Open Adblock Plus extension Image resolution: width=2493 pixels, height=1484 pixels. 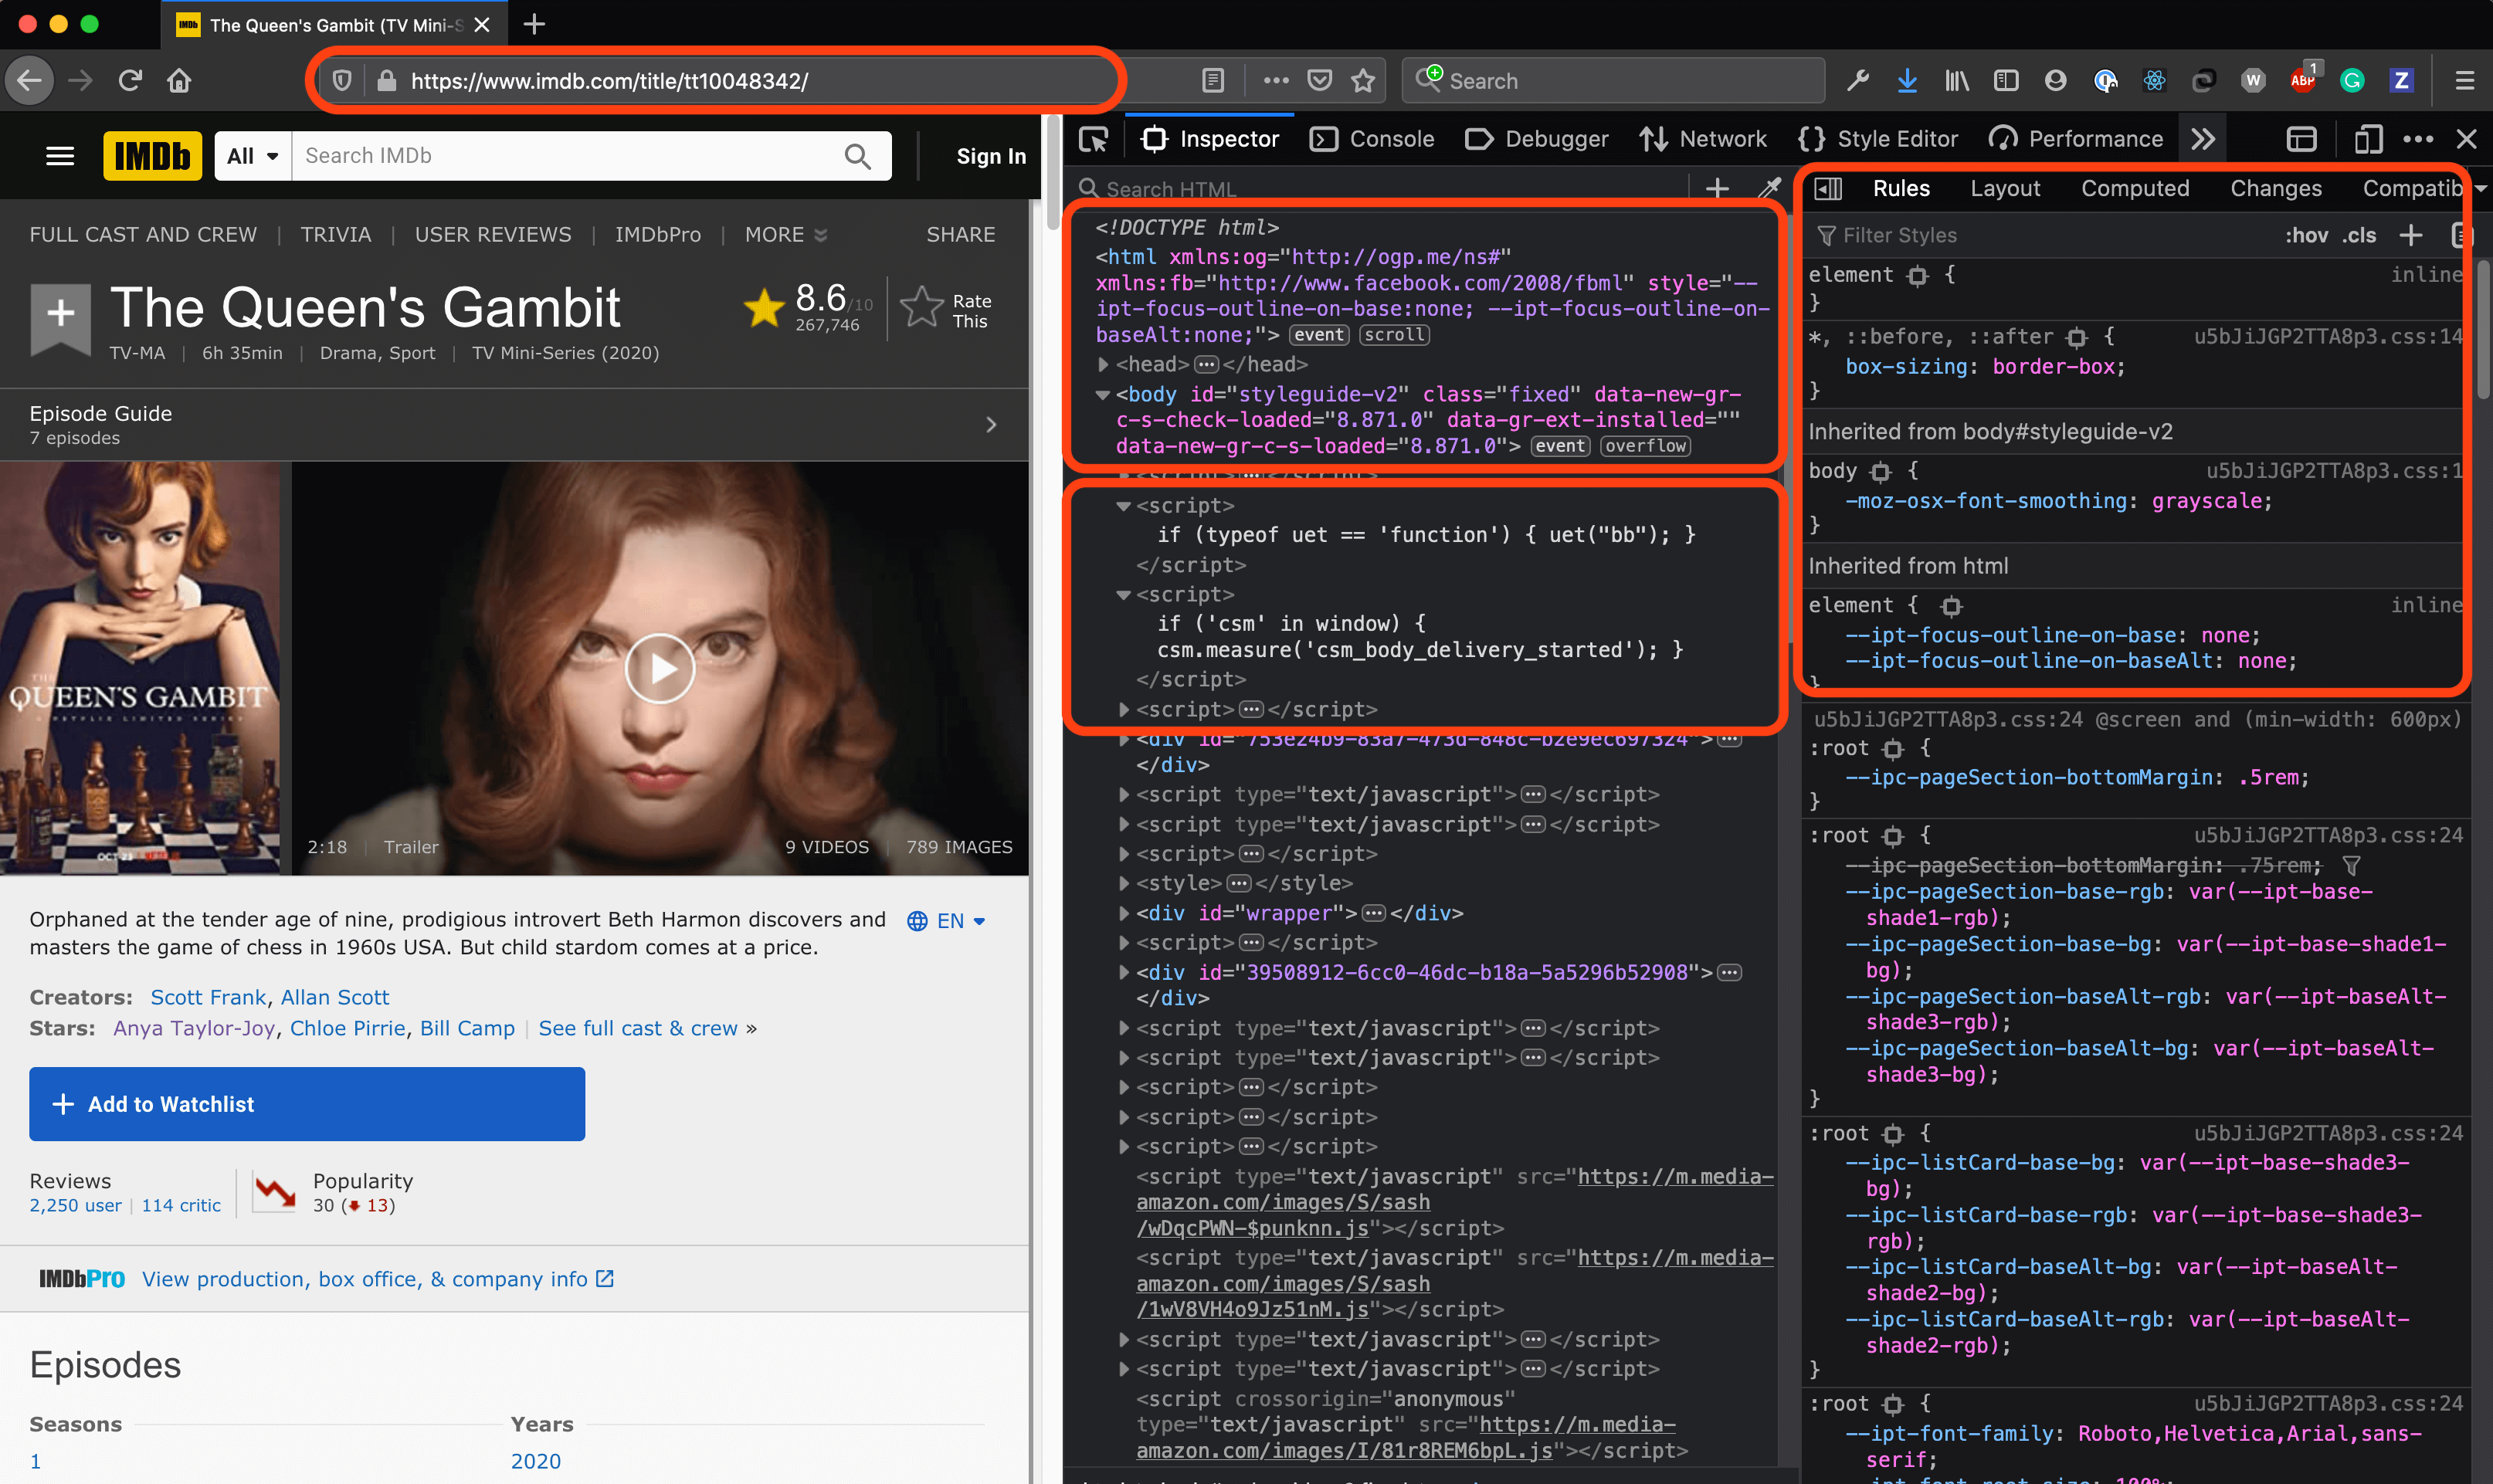point(2303,81)
